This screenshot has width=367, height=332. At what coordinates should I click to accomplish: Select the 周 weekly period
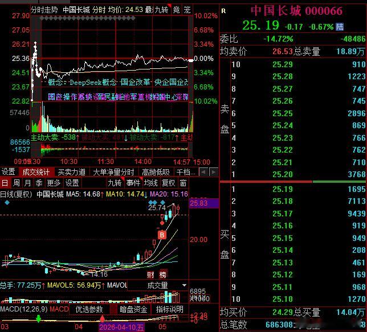[16, 183]
